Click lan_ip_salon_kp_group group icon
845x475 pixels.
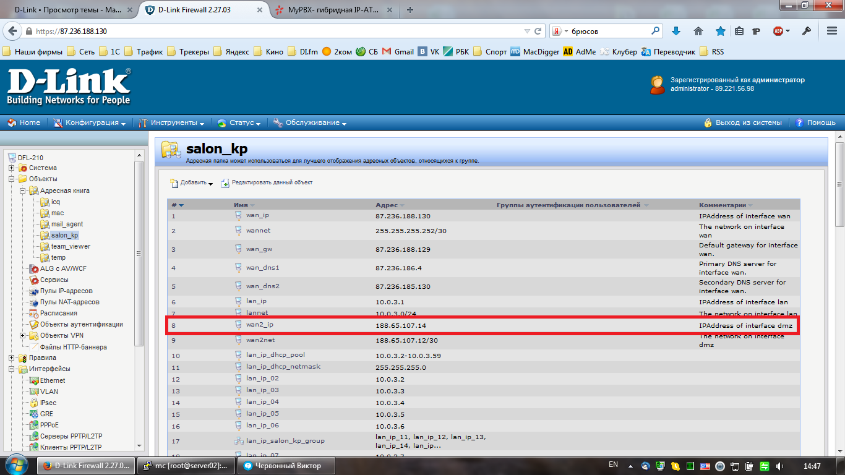click(x=238, y=440)
